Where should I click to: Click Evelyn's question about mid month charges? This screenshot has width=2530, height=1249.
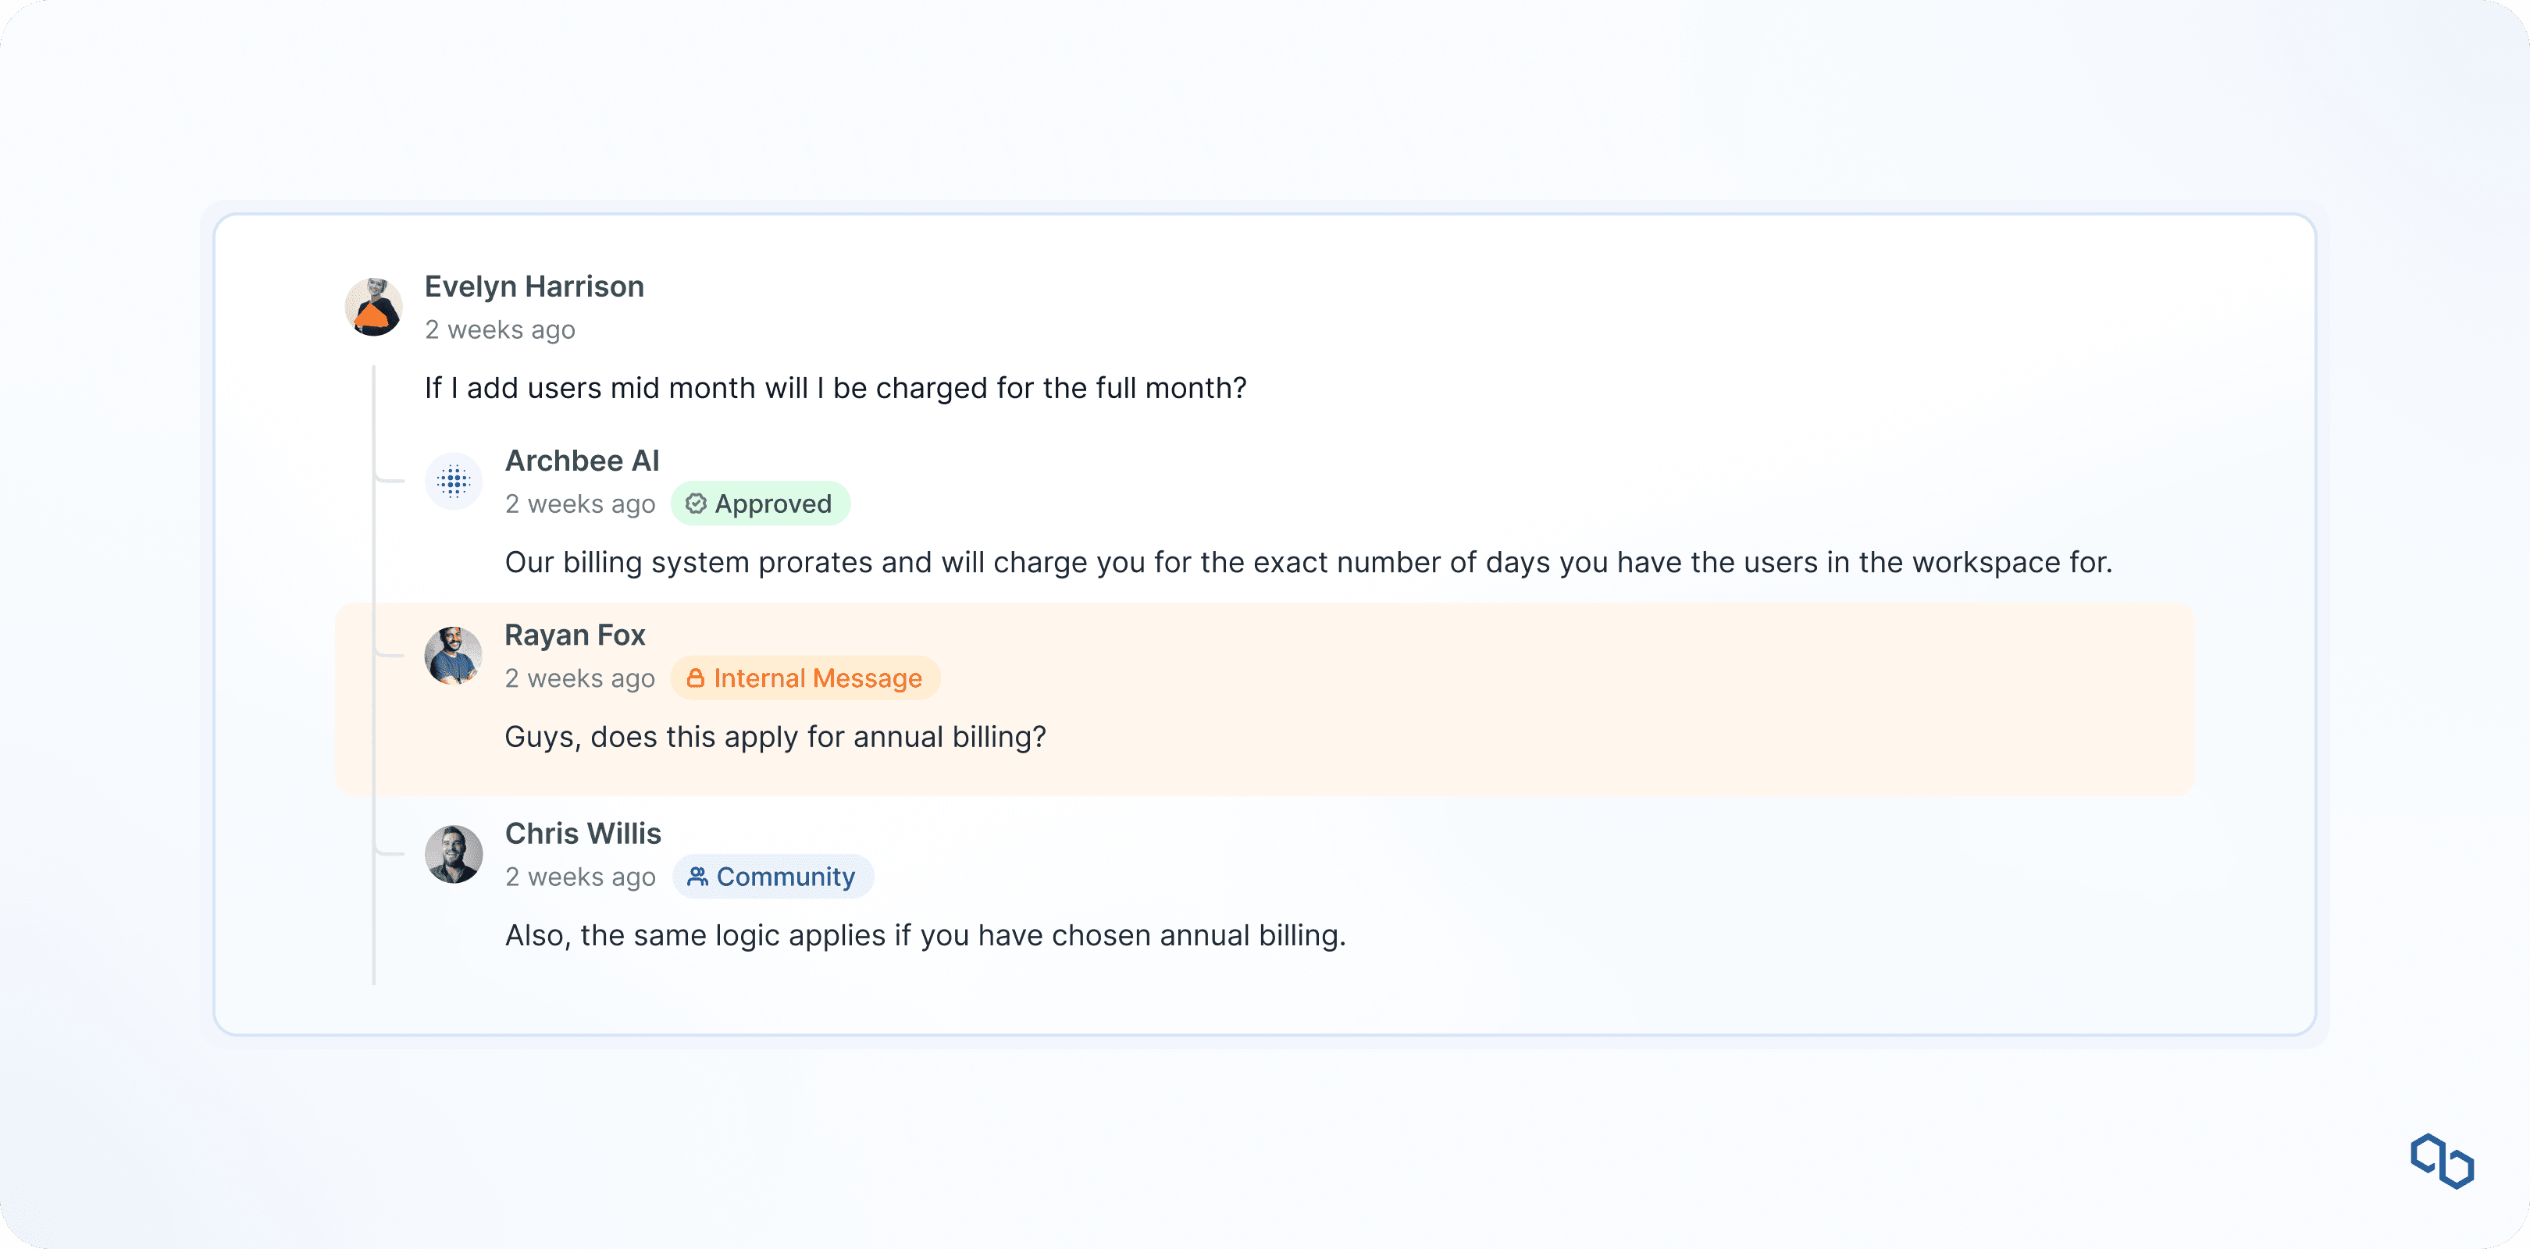pos(835,389)
